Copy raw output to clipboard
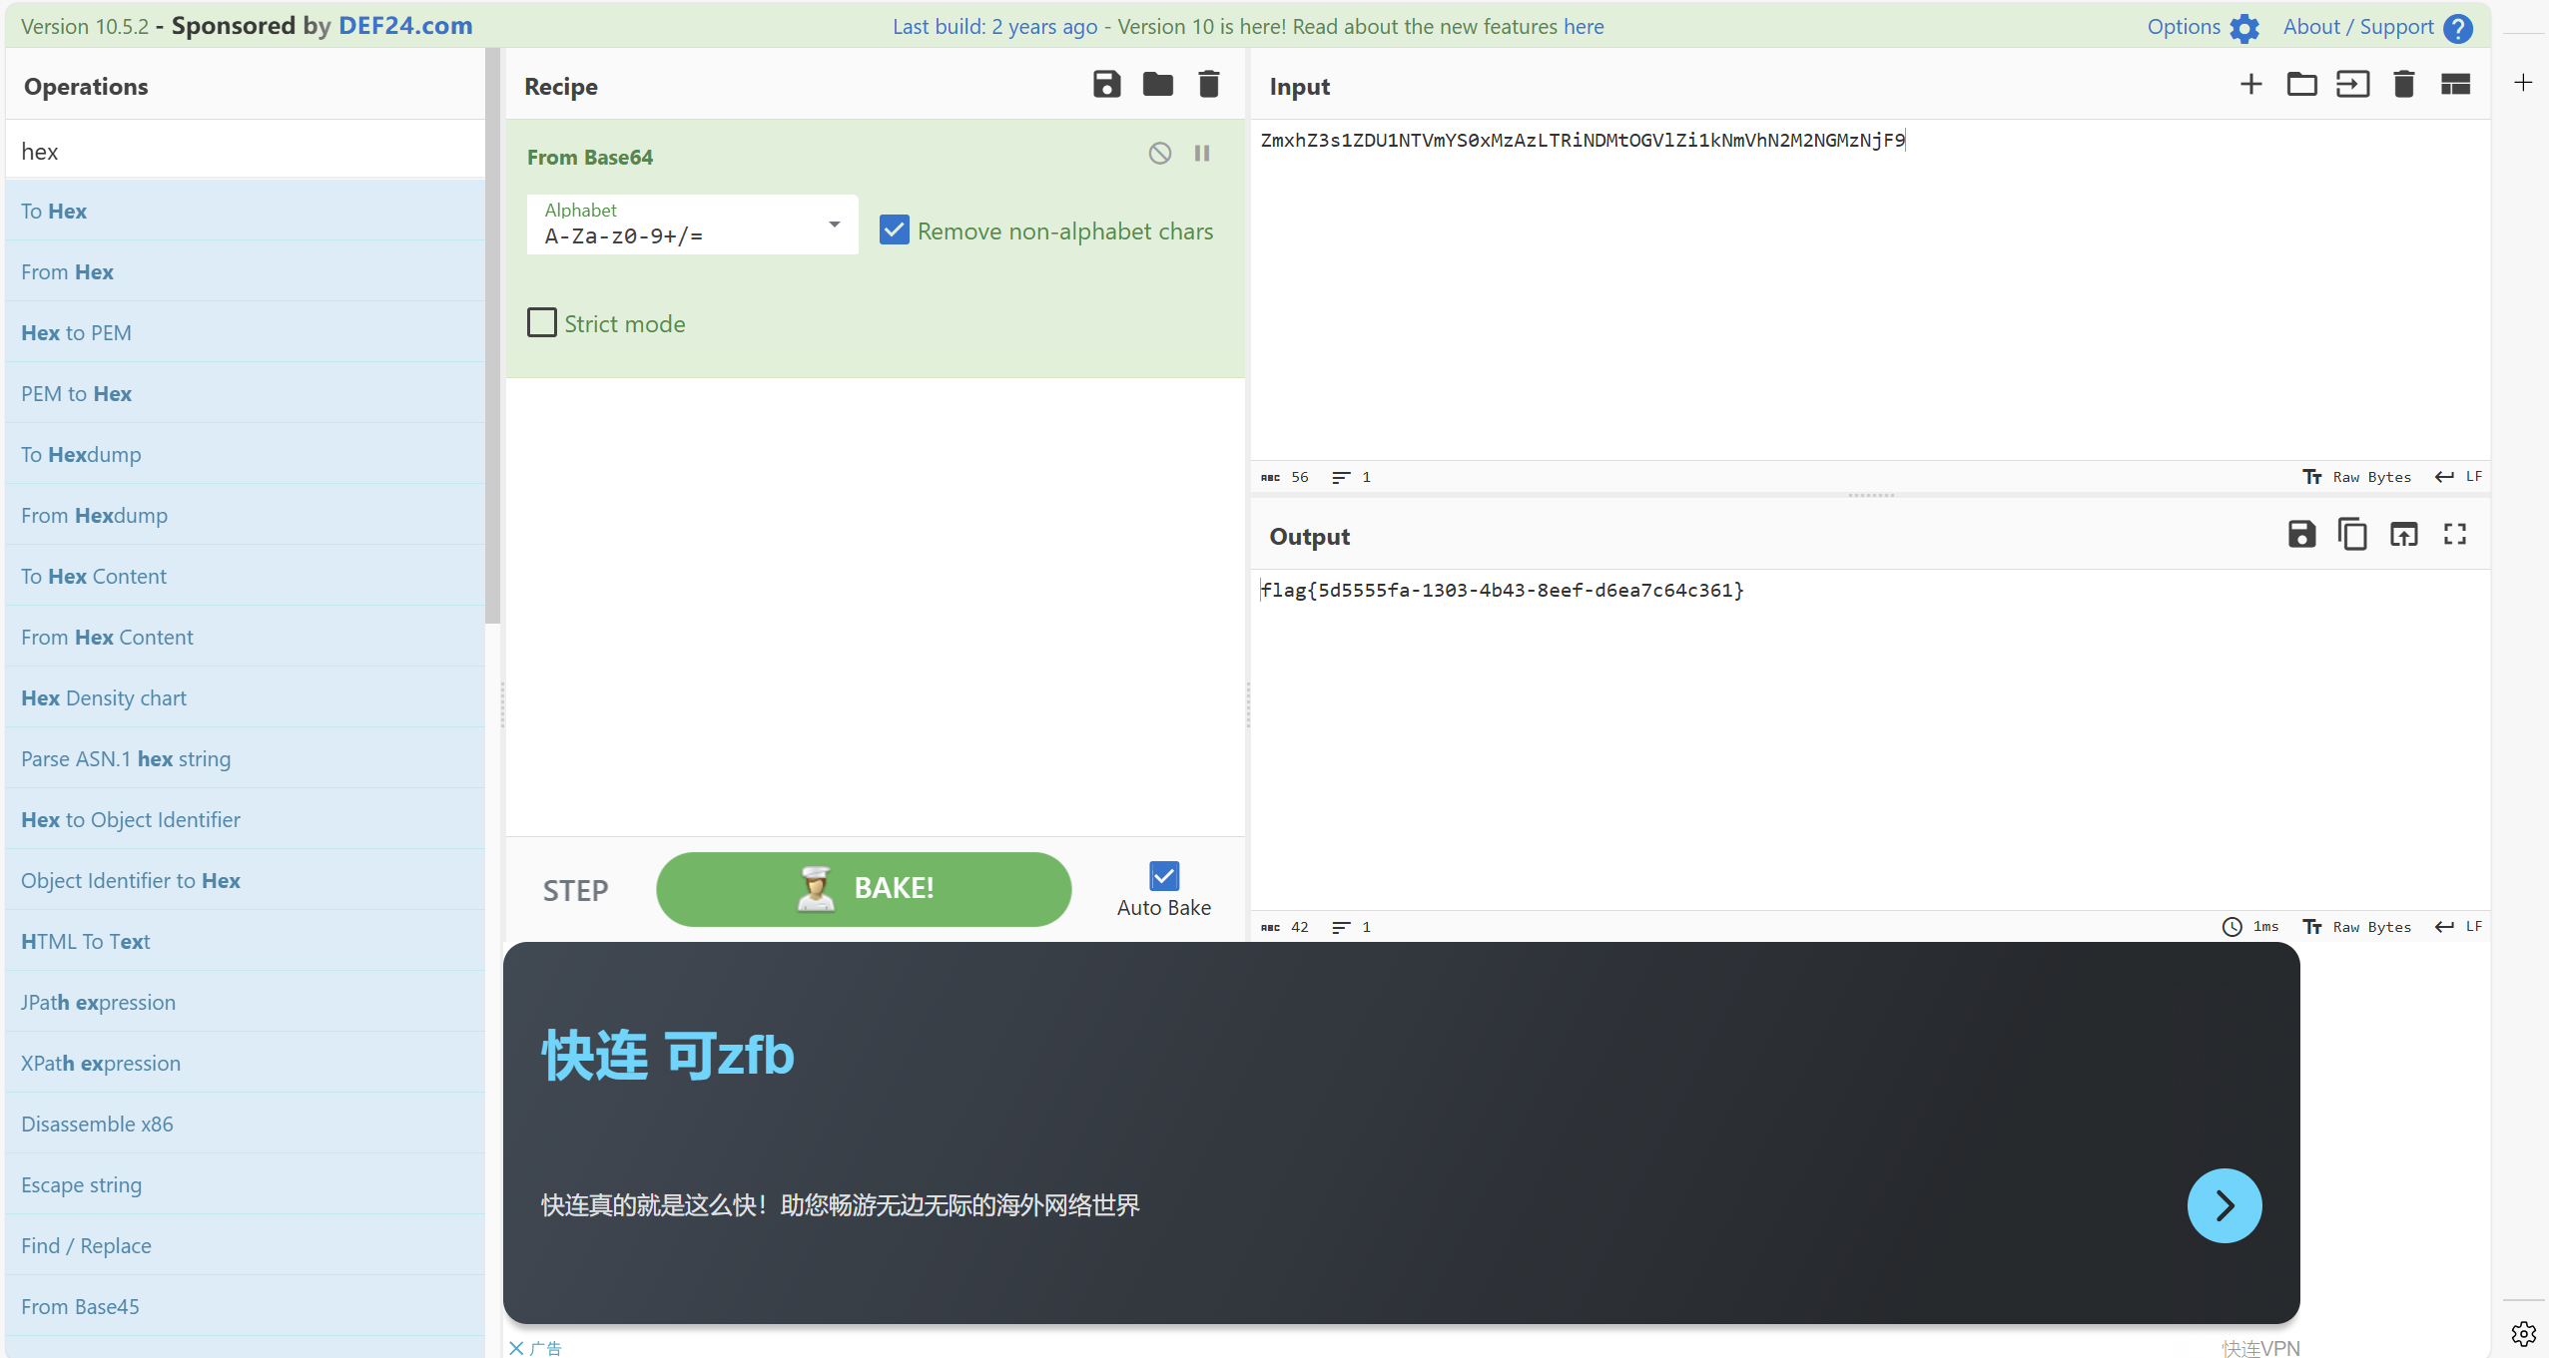The height and width of the screenshot is (1358, 2549). [x=2353, y=535]
